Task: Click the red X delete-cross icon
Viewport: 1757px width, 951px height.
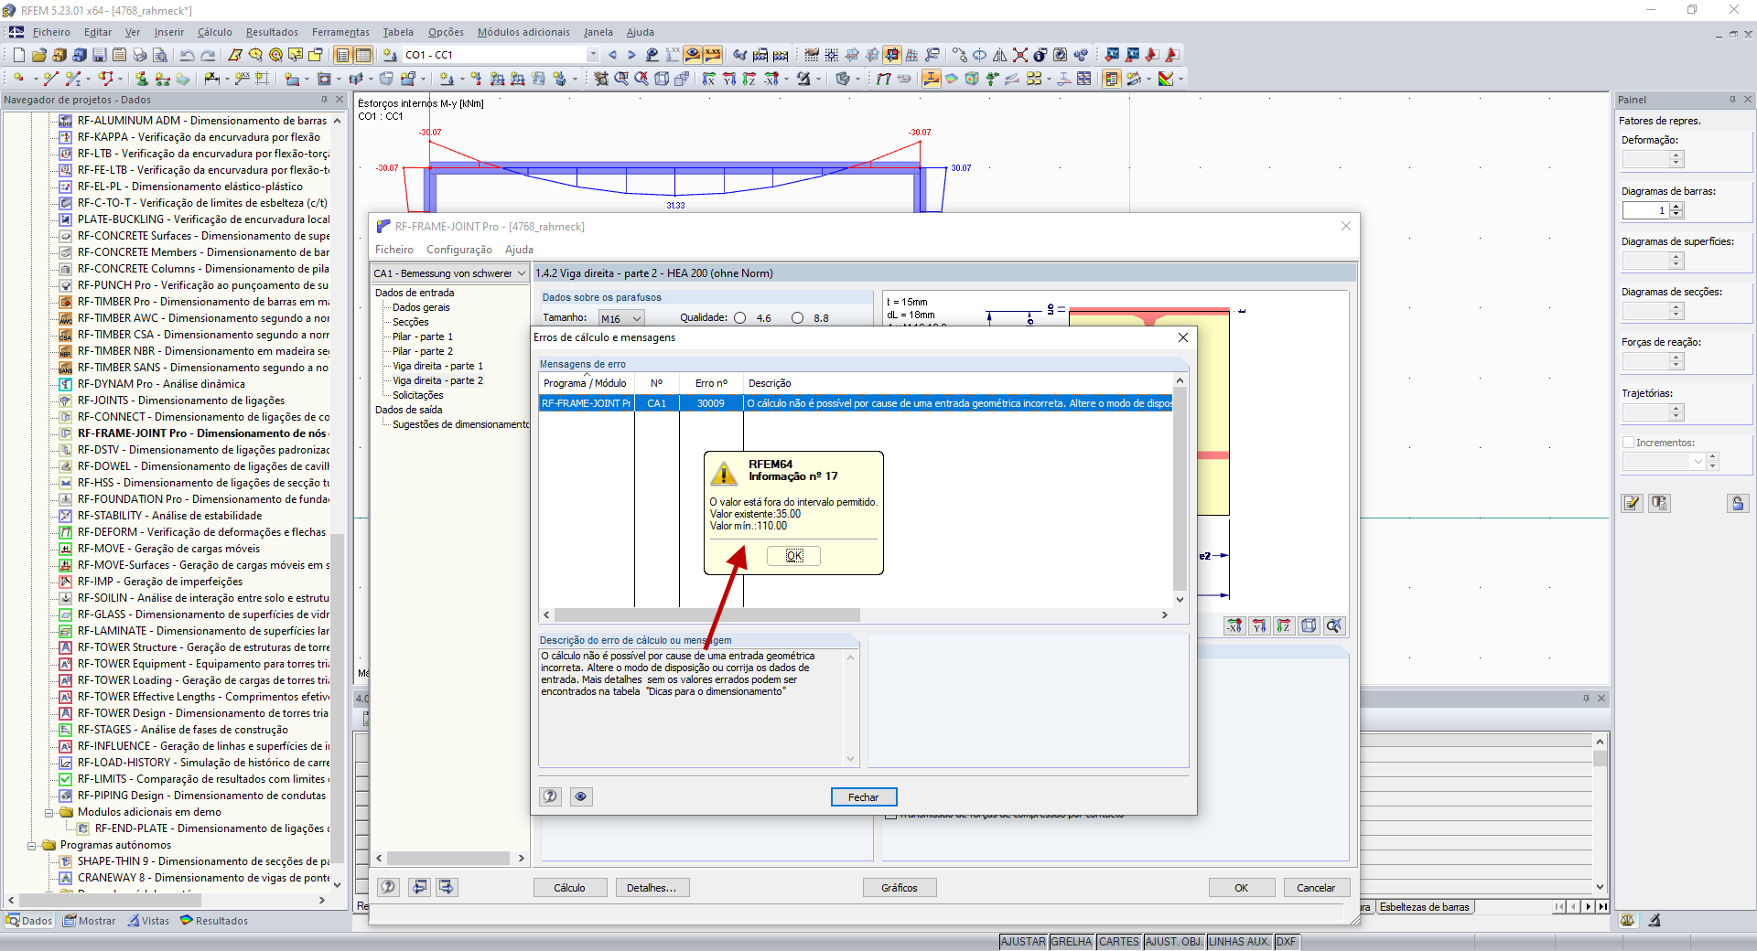Action: pos(1019,55)
